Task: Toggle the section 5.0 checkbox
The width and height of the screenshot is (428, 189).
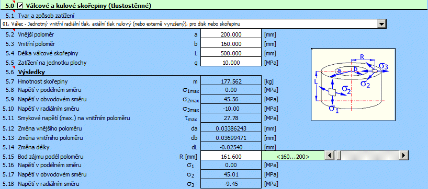Action: tap(20, 5)
